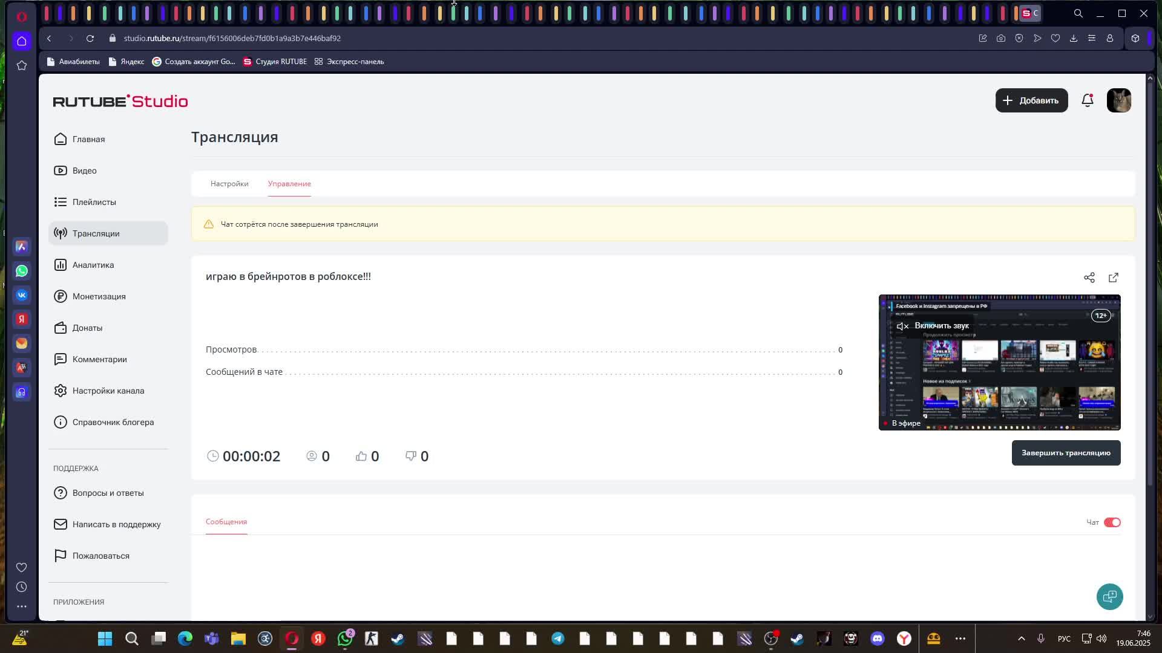Select the Трансляции sidebar item
The width and height of the screenshot is (1162, 653).
[108, 233]
